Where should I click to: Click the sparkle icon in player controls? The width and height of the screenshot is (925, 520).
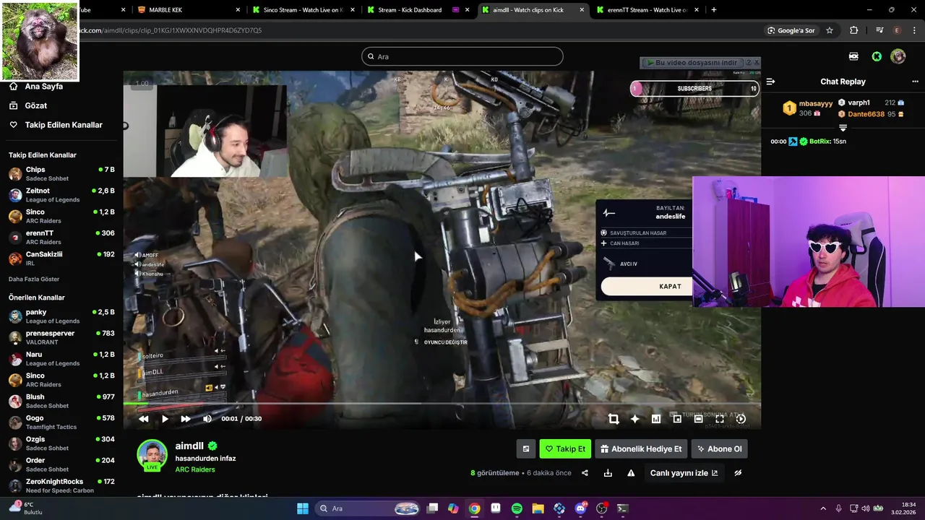pyautogui.click(x=634, y=419)
